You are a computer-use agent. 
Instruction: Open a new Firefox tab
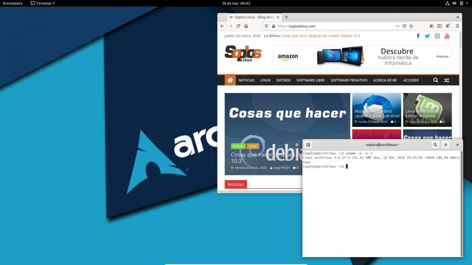pyautogui.click(x=286, y=17)
